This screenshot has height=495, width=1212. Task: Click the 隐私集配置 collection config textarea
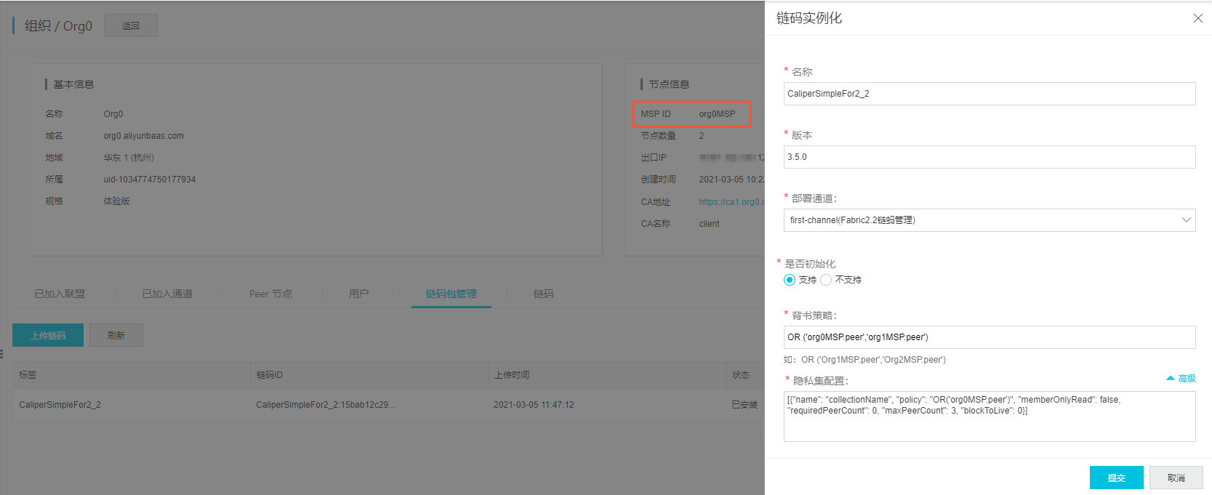pyautogui.click(x=990, y=416)
